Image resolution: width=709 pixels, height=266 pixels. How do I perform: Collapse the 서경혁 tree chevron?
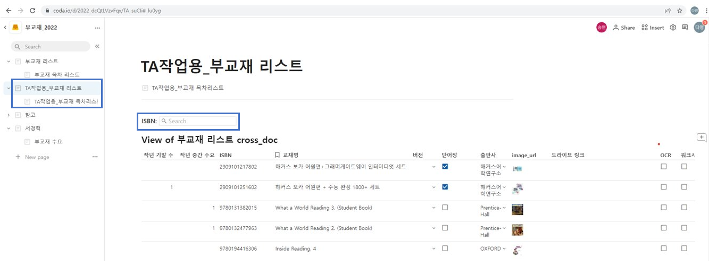(9, 128)
